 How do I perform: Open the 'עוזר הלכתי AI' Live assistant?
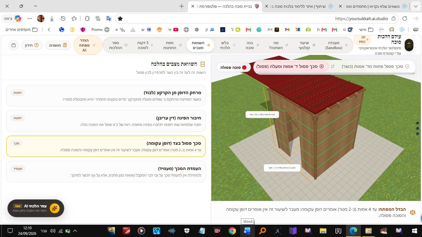click(36, 208)
